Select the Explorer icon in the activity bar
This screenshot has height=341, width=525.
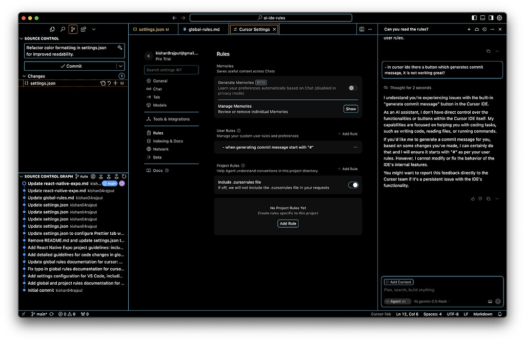point(52,29)
